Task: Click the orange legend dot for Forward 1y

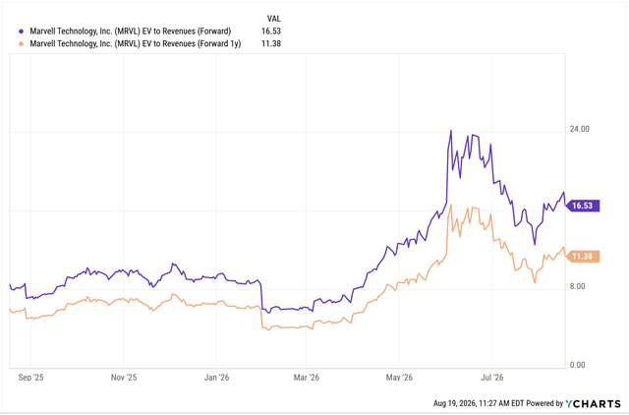Action: click(x=22, y=43)
